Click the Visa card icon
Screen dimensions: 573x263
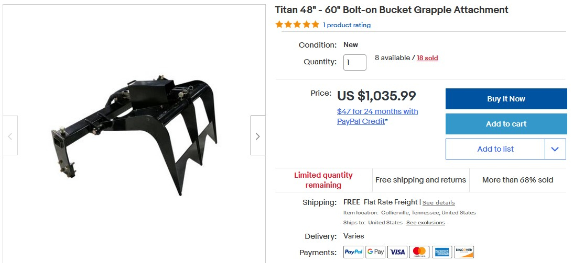coord(397,252)
